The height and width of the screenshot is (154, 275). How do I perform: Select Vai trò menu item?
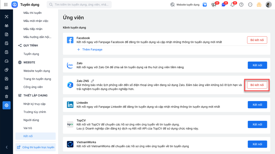[x=28, y=128]
